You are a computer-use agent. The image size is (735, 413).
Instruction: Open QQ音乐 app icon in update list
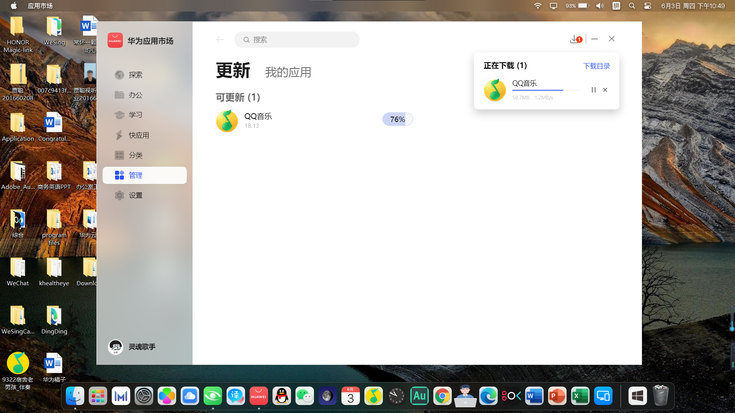[x=227, y=121]
